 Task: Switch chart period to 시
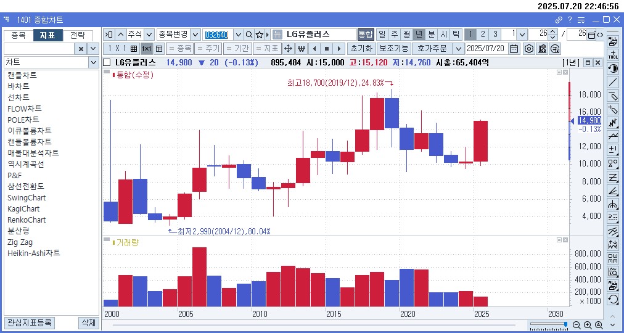point(444,35)
